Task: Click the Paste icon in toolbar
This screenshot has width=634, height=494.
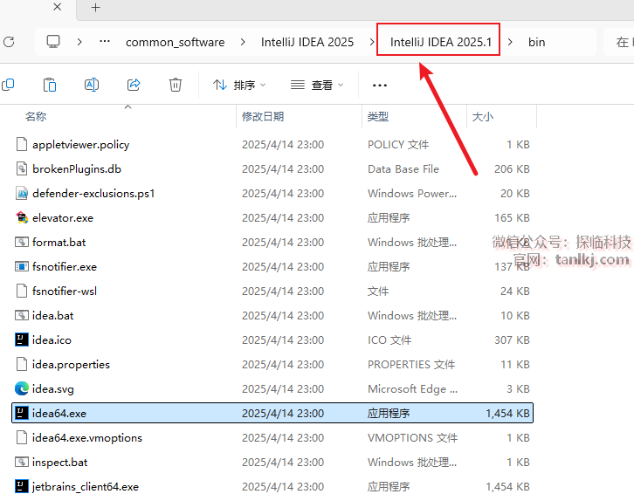Action: tap(50, 85)
